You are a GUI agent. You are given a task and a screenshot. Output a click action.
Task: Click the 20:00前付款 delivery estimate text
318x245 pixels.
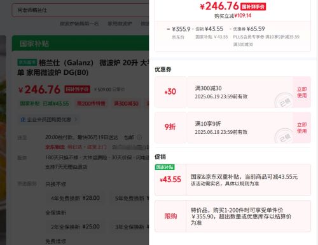pos(81,138)
